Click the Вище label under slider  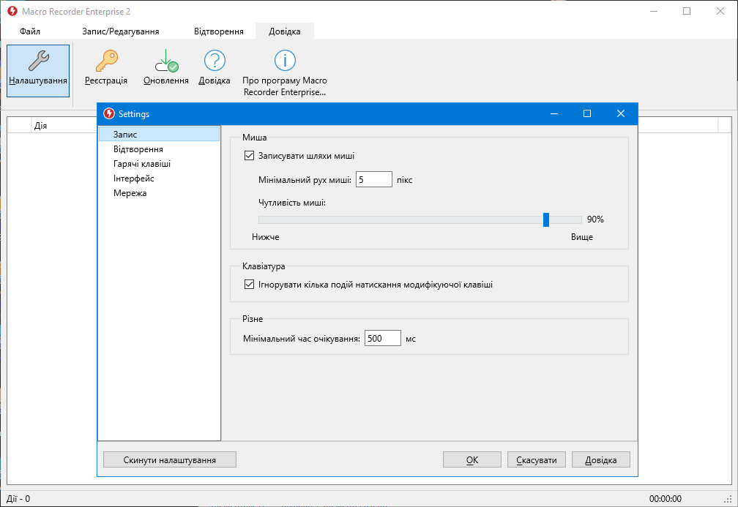click(x=582, y=237)
